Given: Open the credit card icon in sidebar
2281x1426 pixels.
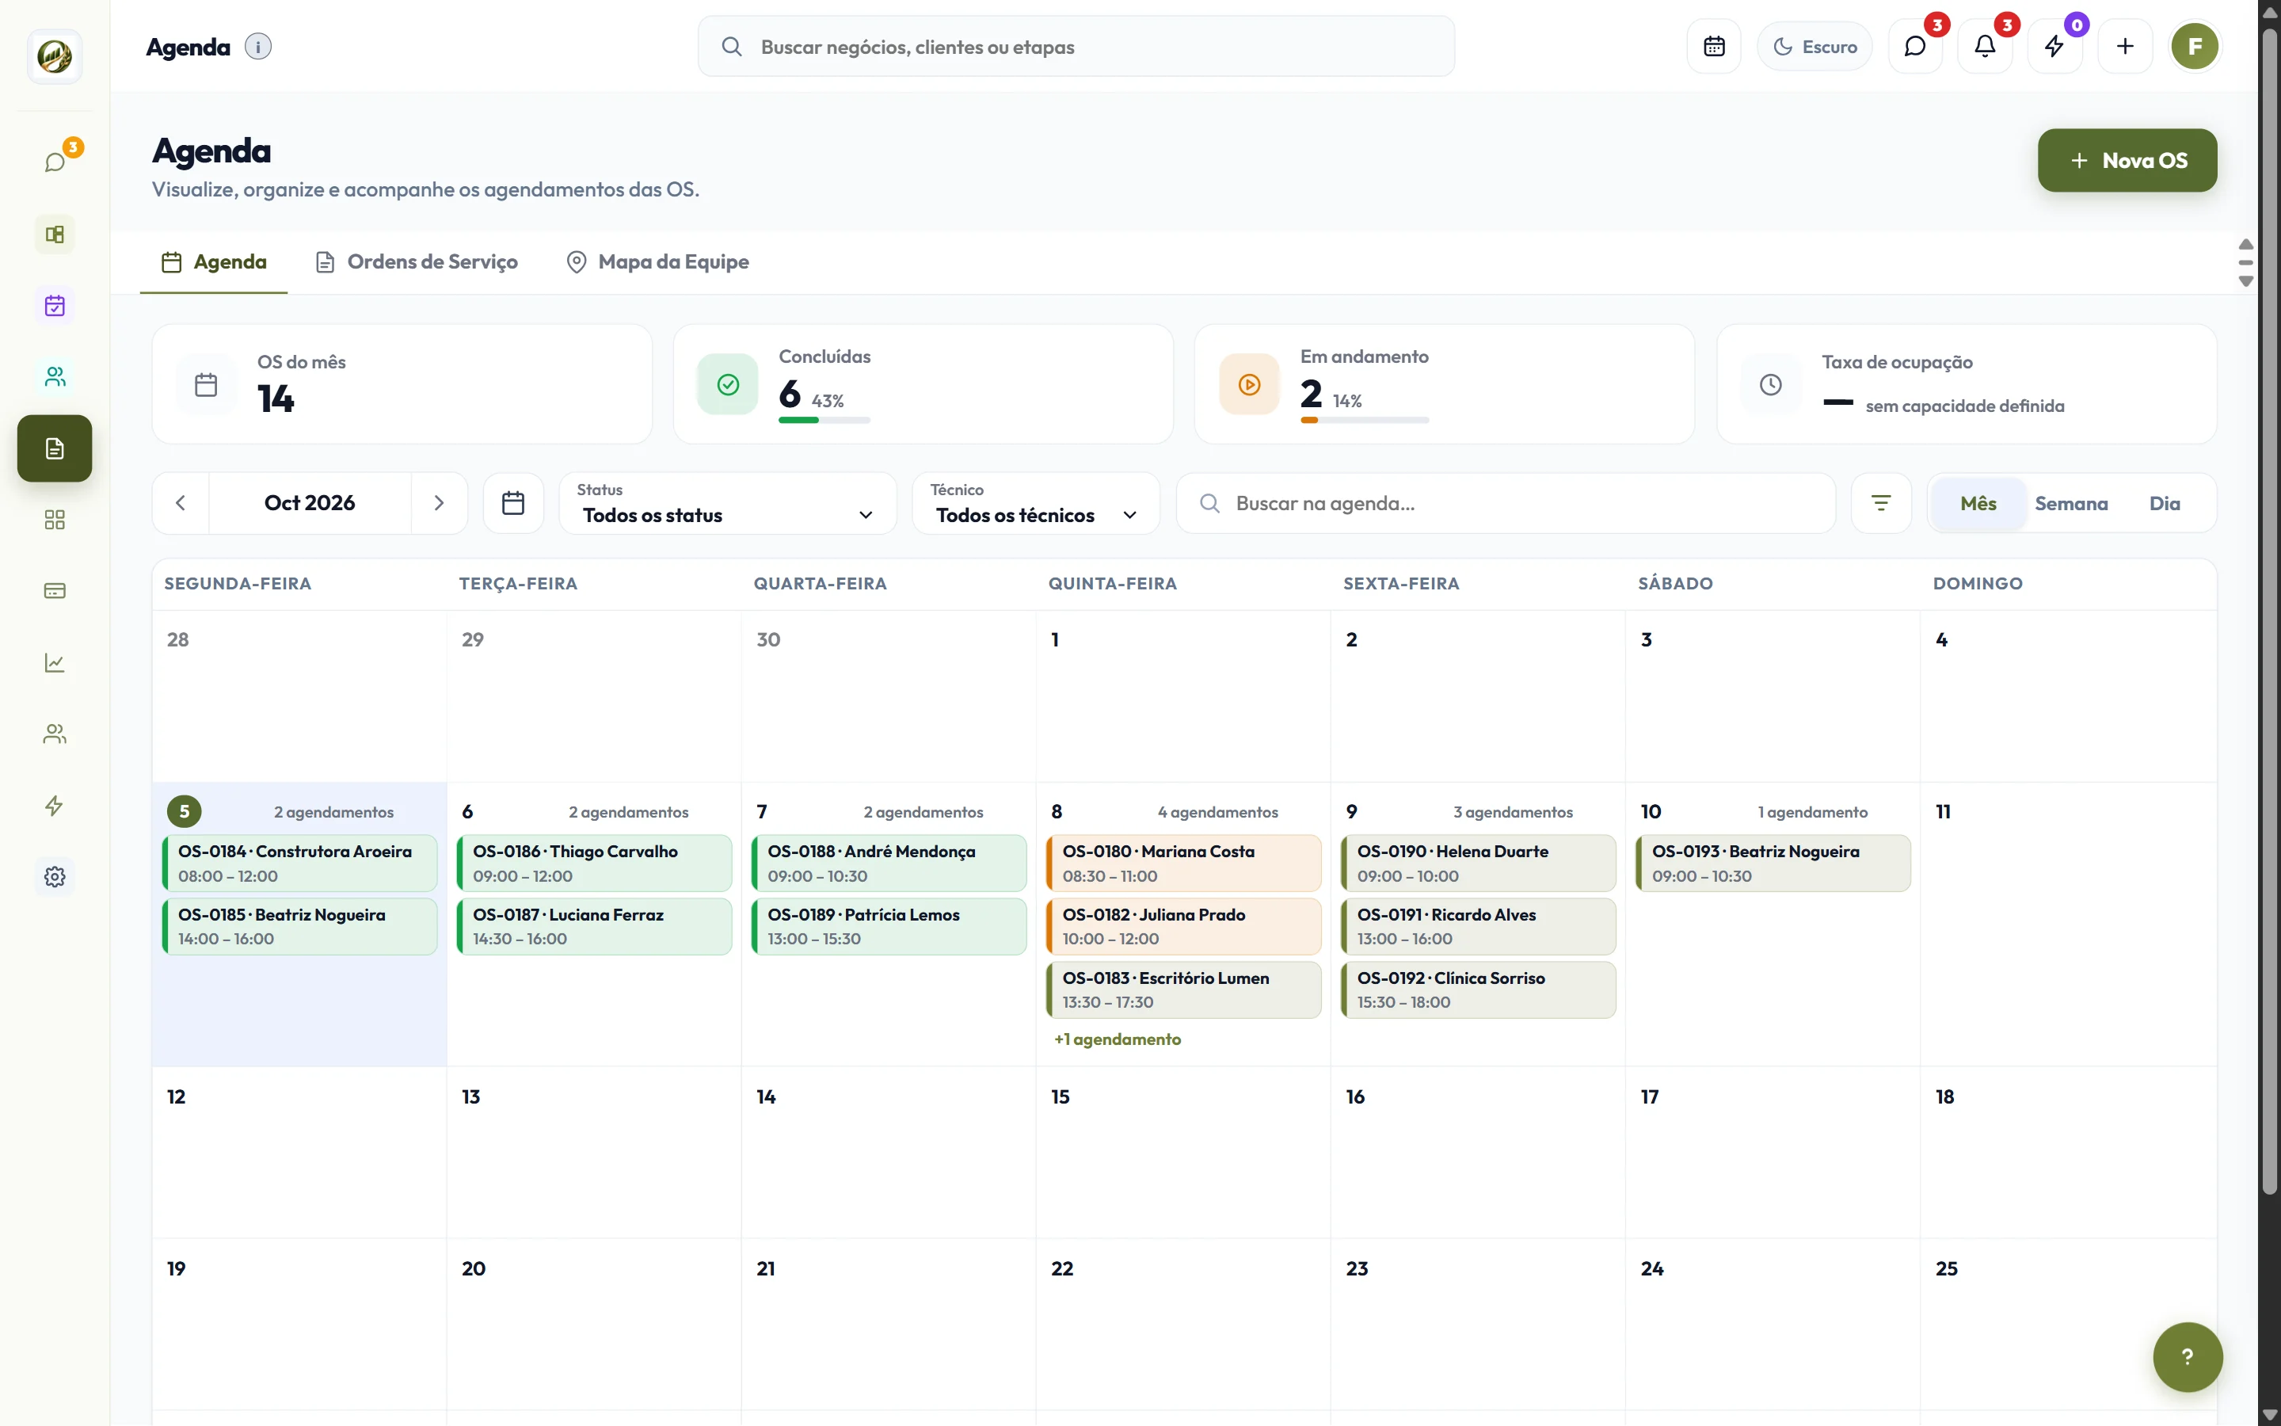Looking at the screenshot, I should [55, 591].
